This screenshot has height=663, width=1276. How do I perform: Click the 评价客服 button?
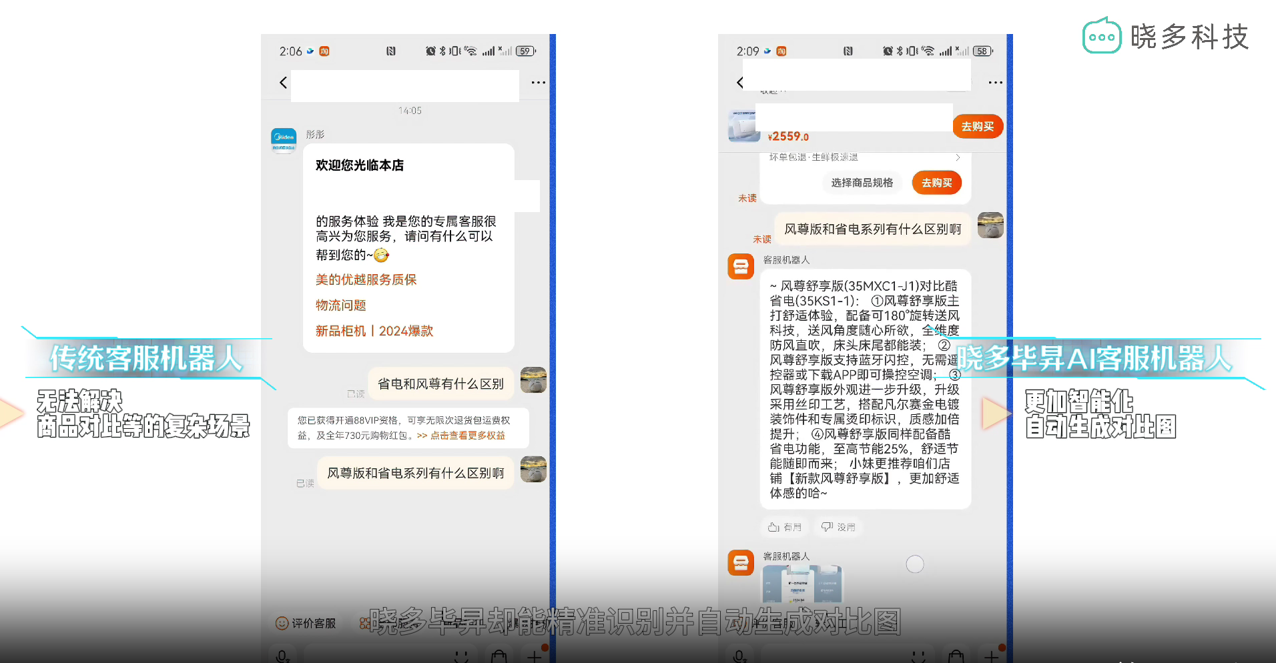pos(306,623)
